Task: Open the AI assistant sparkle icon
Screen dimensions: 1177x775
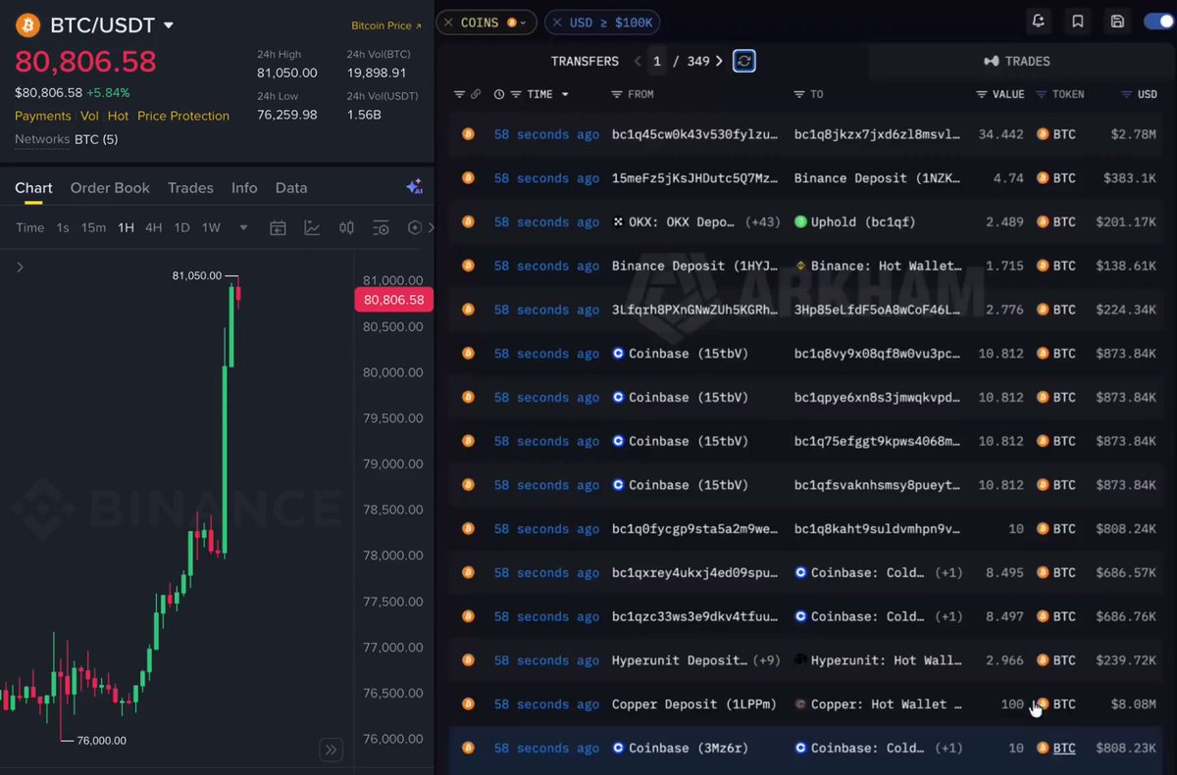Action: (x=414, y=187)
